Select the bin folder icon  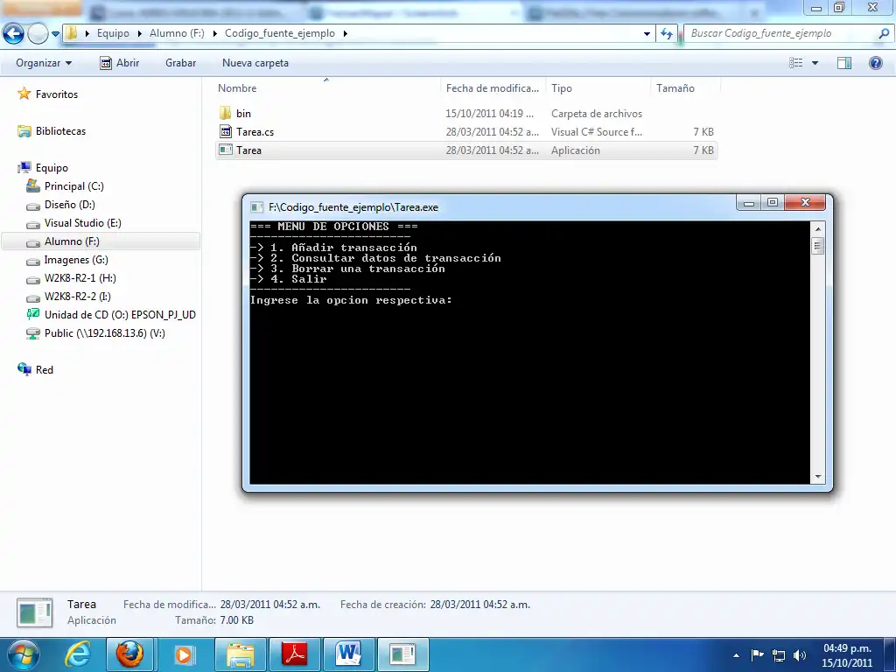pyautogui.click(x=226, y=113)
